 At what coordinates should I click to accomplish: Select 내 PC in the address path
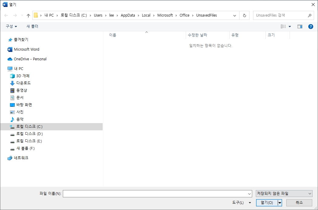(49, 15)
